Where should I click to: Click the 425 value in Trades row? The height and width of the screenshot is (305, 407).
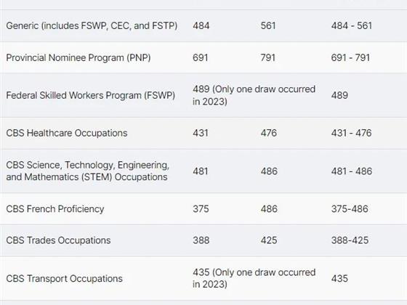269,240
